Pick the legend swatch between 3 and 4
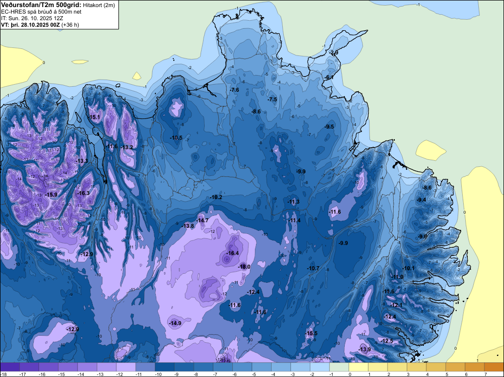Screen dimensions: 504x377 point(417,367)
